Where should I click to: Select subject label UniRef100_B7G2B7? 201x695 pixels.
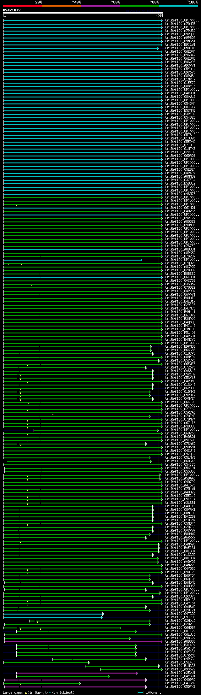pos(180,256)
